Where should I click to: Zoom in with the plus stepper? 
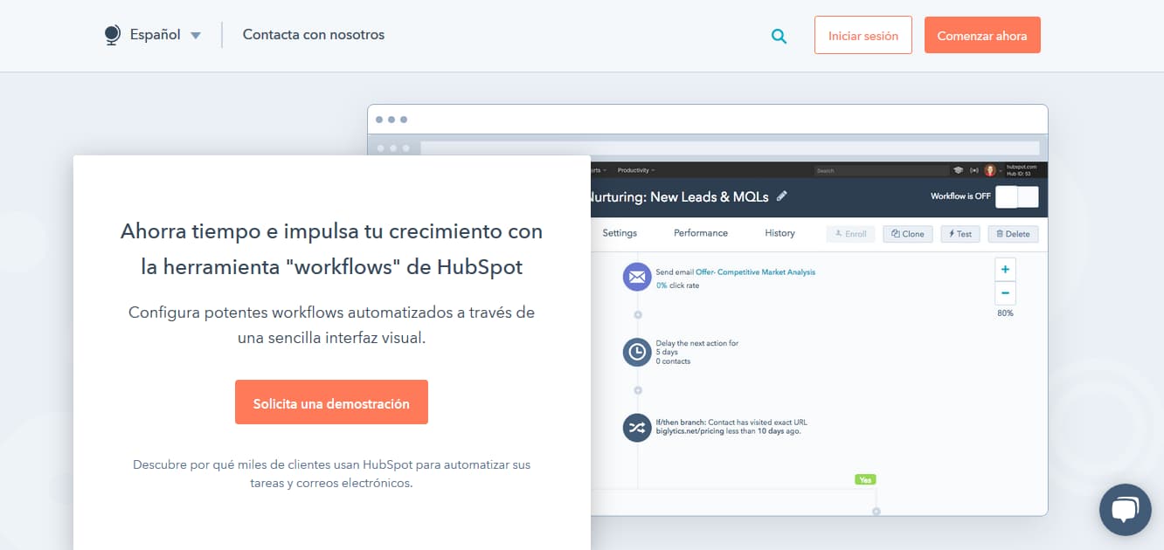coord(1005,269)
